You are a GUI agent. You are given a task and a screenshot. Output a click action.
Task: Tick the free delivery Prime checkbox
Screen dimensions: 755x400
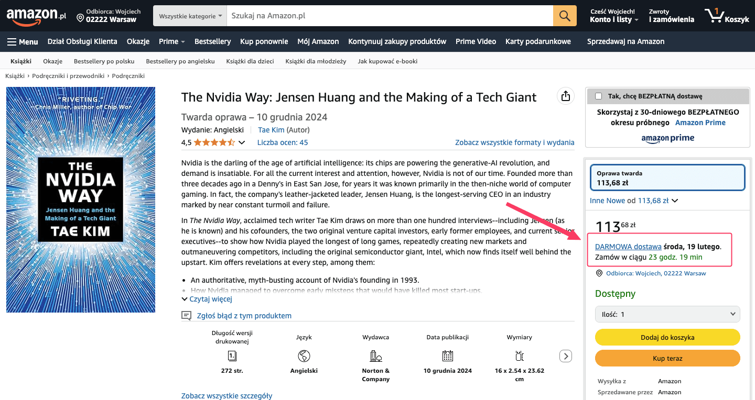click(x=598, y=96)
